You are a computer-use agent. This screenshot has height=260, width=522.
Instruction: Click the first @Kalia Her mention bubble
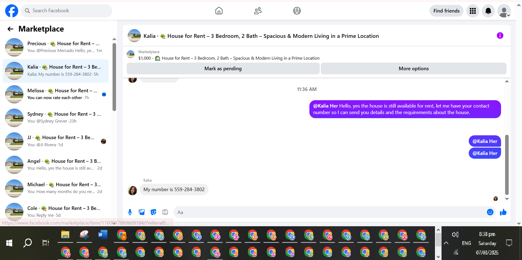pos(485,141)
